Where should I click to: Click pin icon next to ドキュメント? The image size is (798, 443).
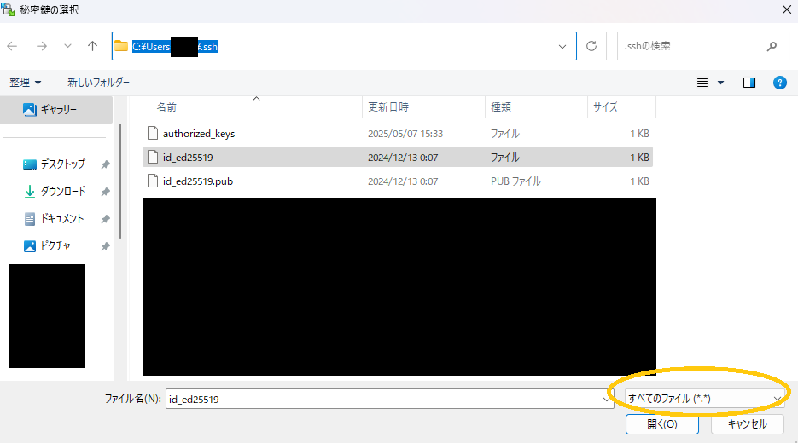click(x=105, y=219)
